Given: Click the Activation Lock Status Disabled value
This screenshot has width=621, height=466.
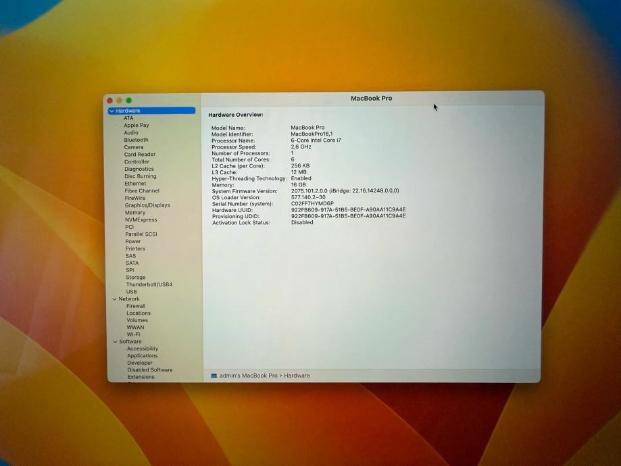Looking at the screenshot, I should click(x=302, y=222).
